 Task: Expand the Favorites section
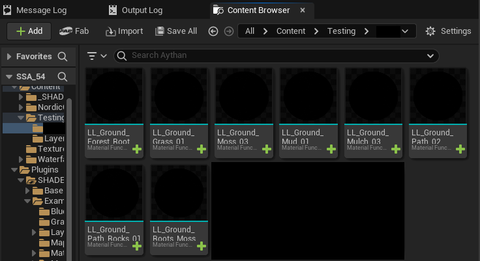point(10,57)
